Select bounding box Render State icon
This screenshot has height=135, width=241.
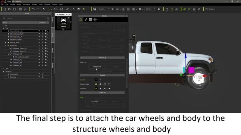[x=109, y=84]
